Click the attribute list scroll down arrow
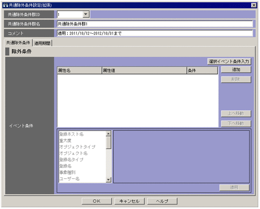This screenshot has height=209, width=260. click(108, 180)
